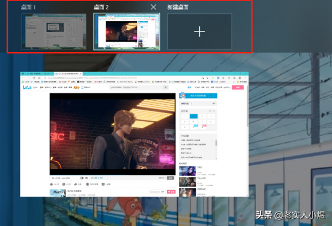The width and height of the screenshot is (332, 226).
Task: Click the pink upload button in bilibili header
Action: pyautogui.click(x=238, y=88)
